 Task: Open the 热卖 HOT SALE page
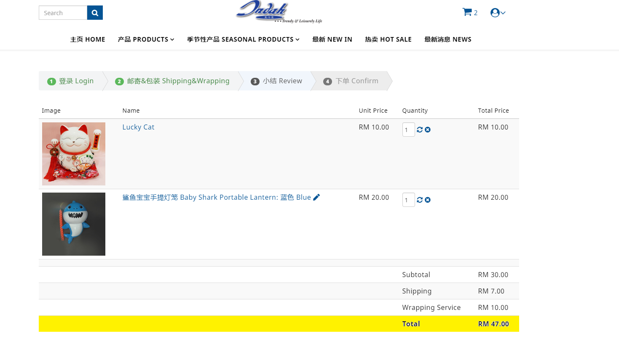click(388, 40)
